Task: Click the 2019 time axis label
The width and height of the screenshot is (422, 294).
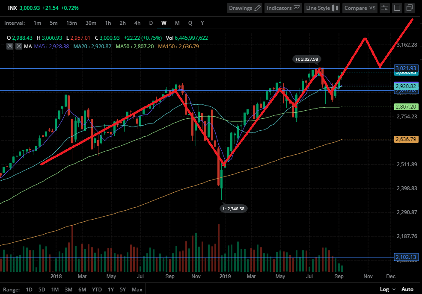Action: click(x=225, y=276)
